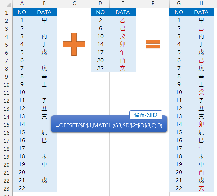Select red 卯 in cell E5
This screenshot has width=217, height=196.
click(123, 44)
